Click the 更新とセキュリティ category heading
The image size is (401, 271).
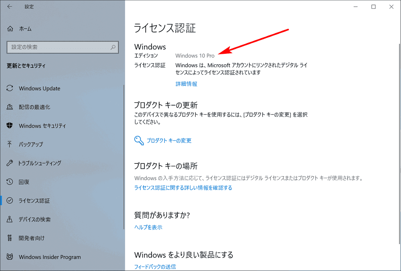point(26,65)
